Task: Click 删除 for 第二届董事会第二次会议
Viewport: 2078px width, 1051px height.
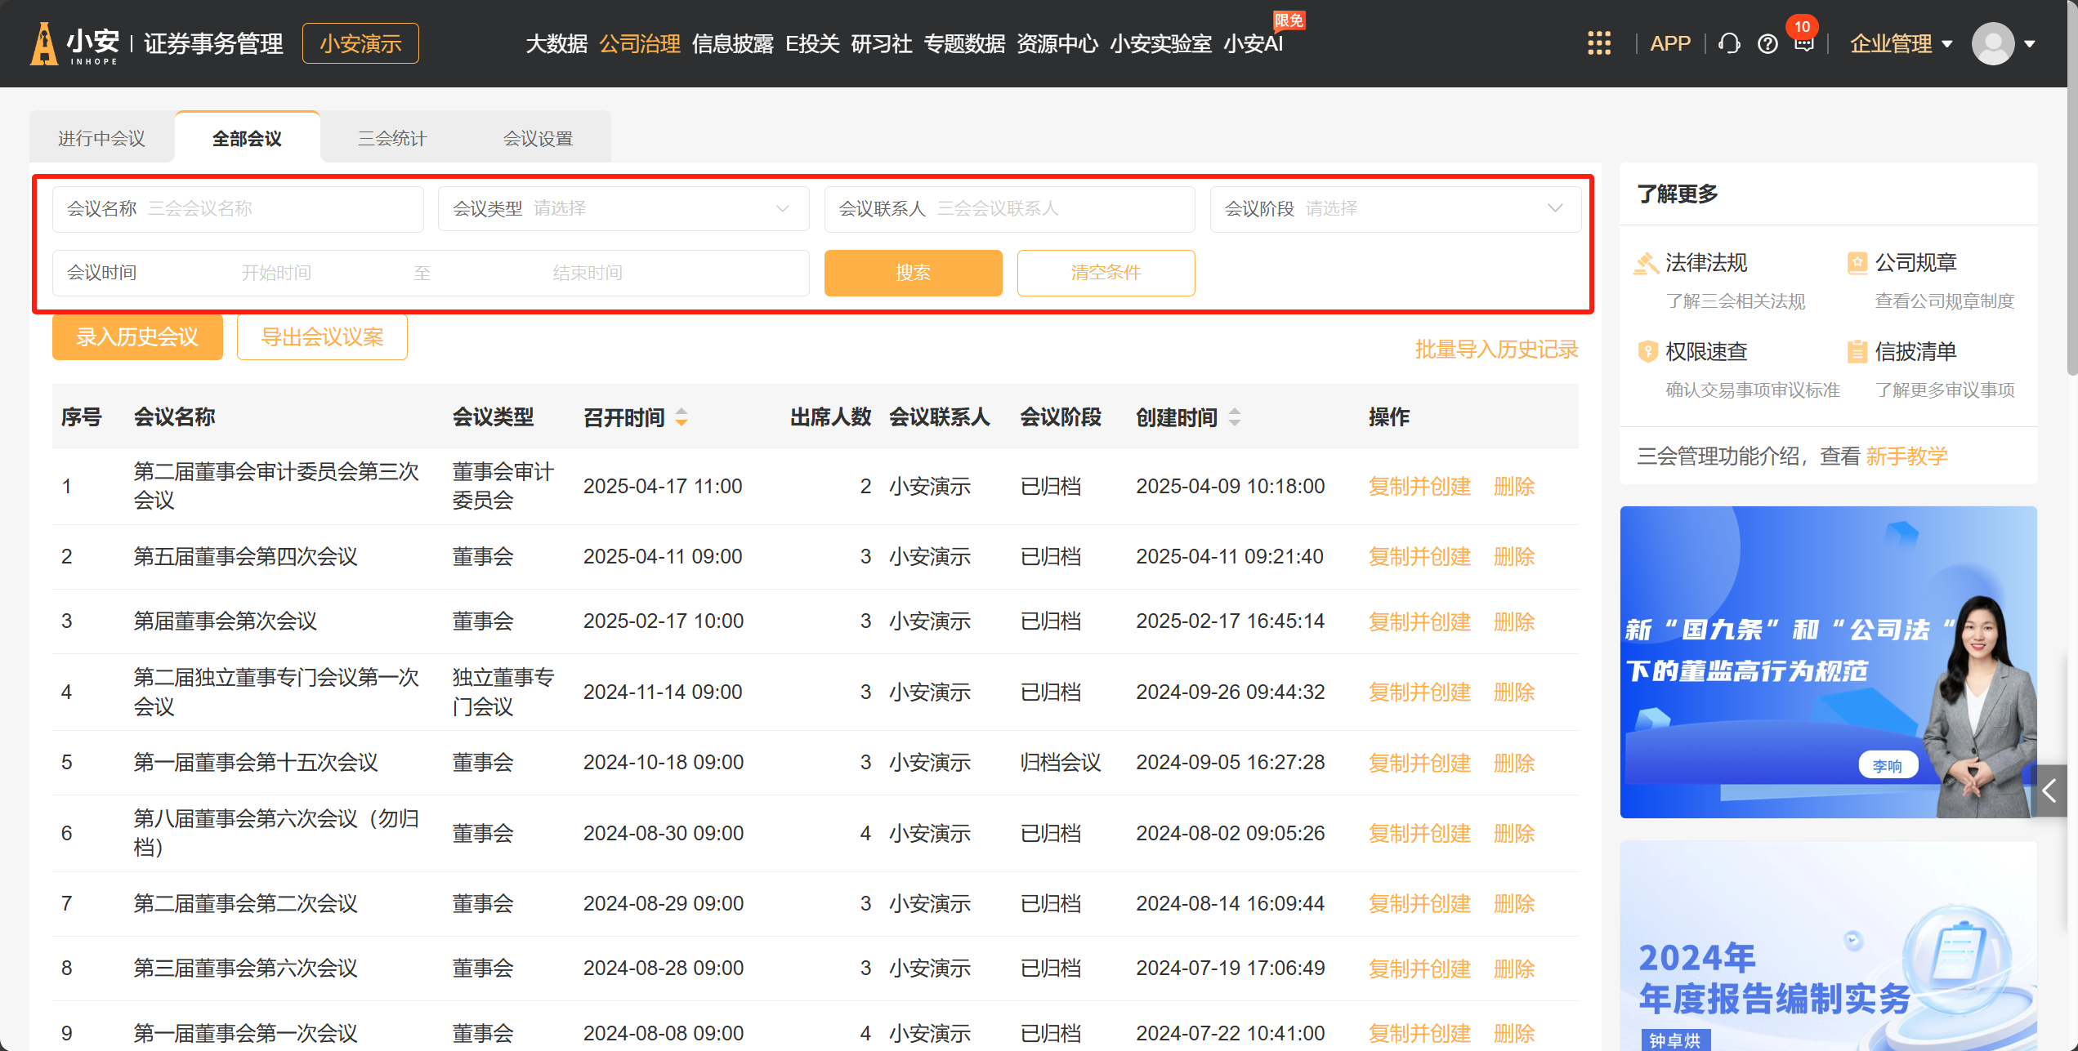Action: coord(1514,904)
